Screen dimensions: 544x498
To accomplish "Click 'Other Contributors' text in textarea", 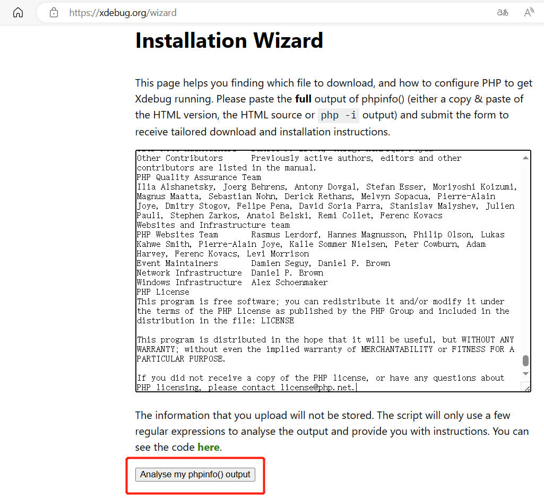I will pyautogui.click(x=180, y=158).
